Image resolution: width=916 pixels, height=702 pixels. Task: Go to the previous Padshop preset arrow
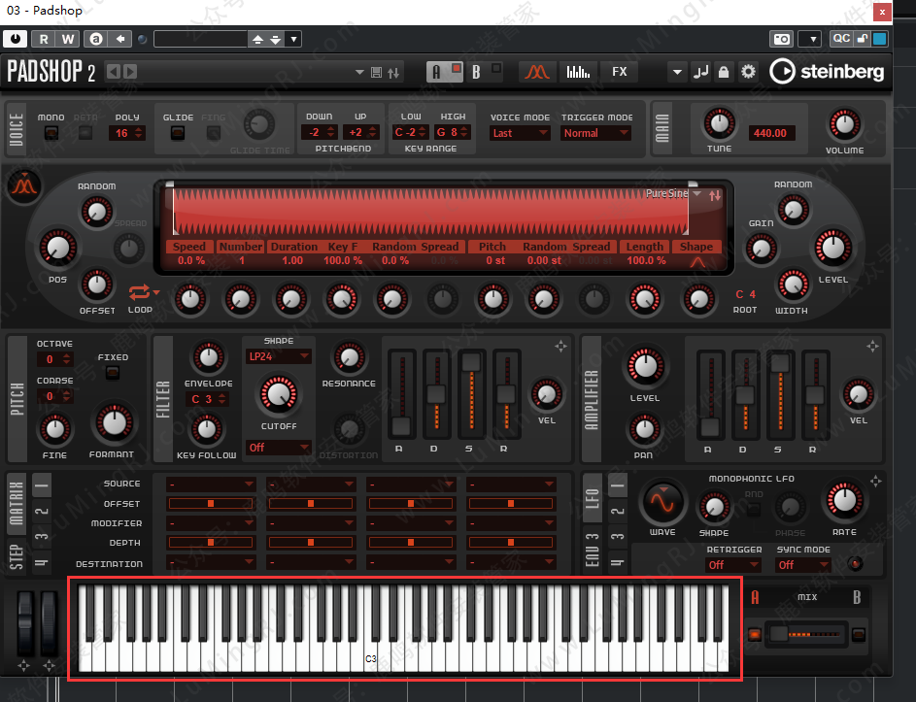click(114, 72)
